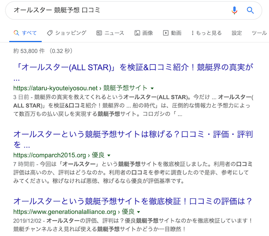Click the snippet text beginning 2019/12/02
The width and height of the screenshot is (269, 236).
132,225
